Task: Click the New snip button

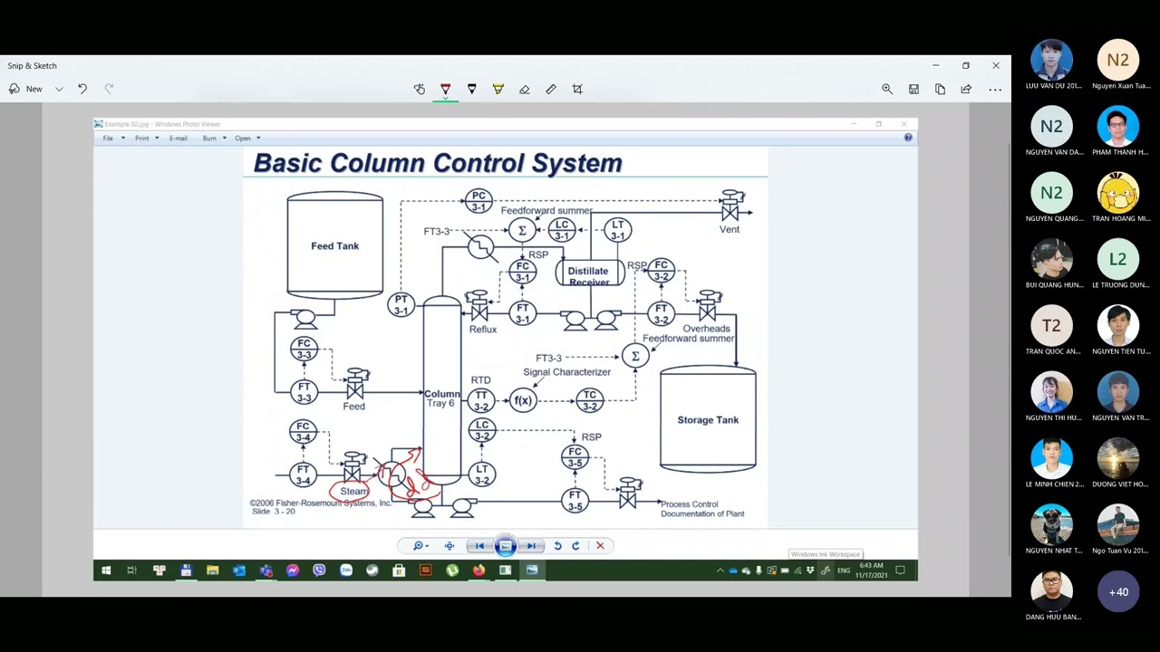Action: pyautogui.click(x=25, y=89)
